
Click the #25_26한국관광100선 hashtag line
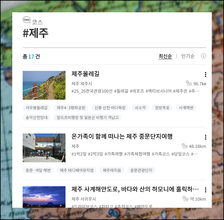point(135,91)
